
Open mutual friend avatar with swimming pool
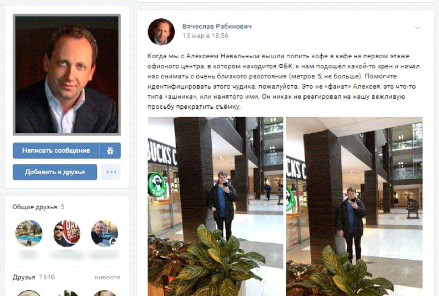click(29, 233)
